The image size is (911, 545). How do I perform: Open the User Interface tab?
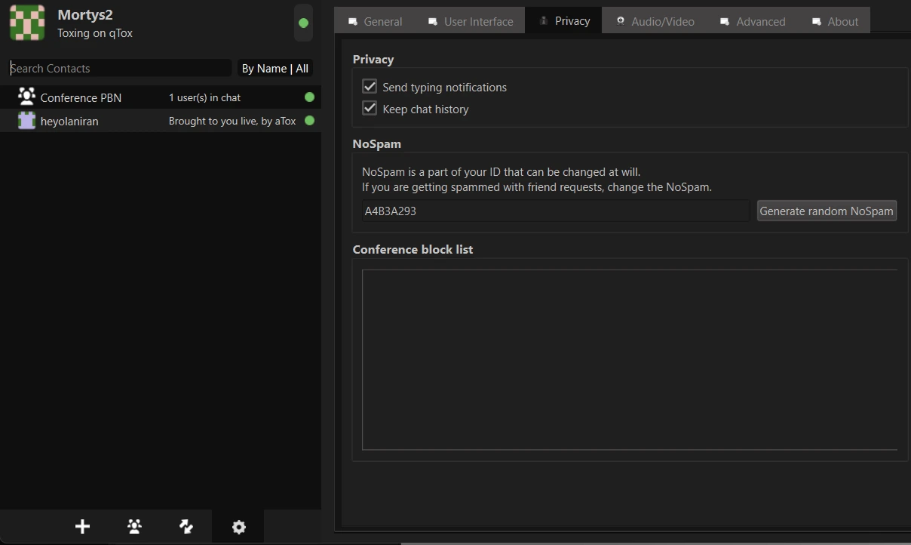[471, 21]
